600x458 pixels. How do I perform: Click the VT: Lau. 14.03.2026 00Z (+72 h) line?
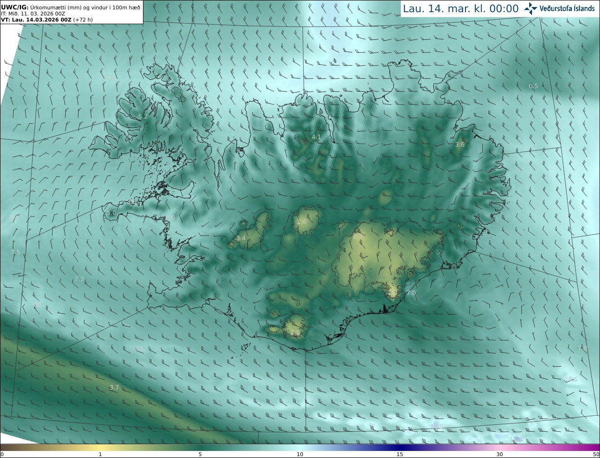click(x=47, y=20)
